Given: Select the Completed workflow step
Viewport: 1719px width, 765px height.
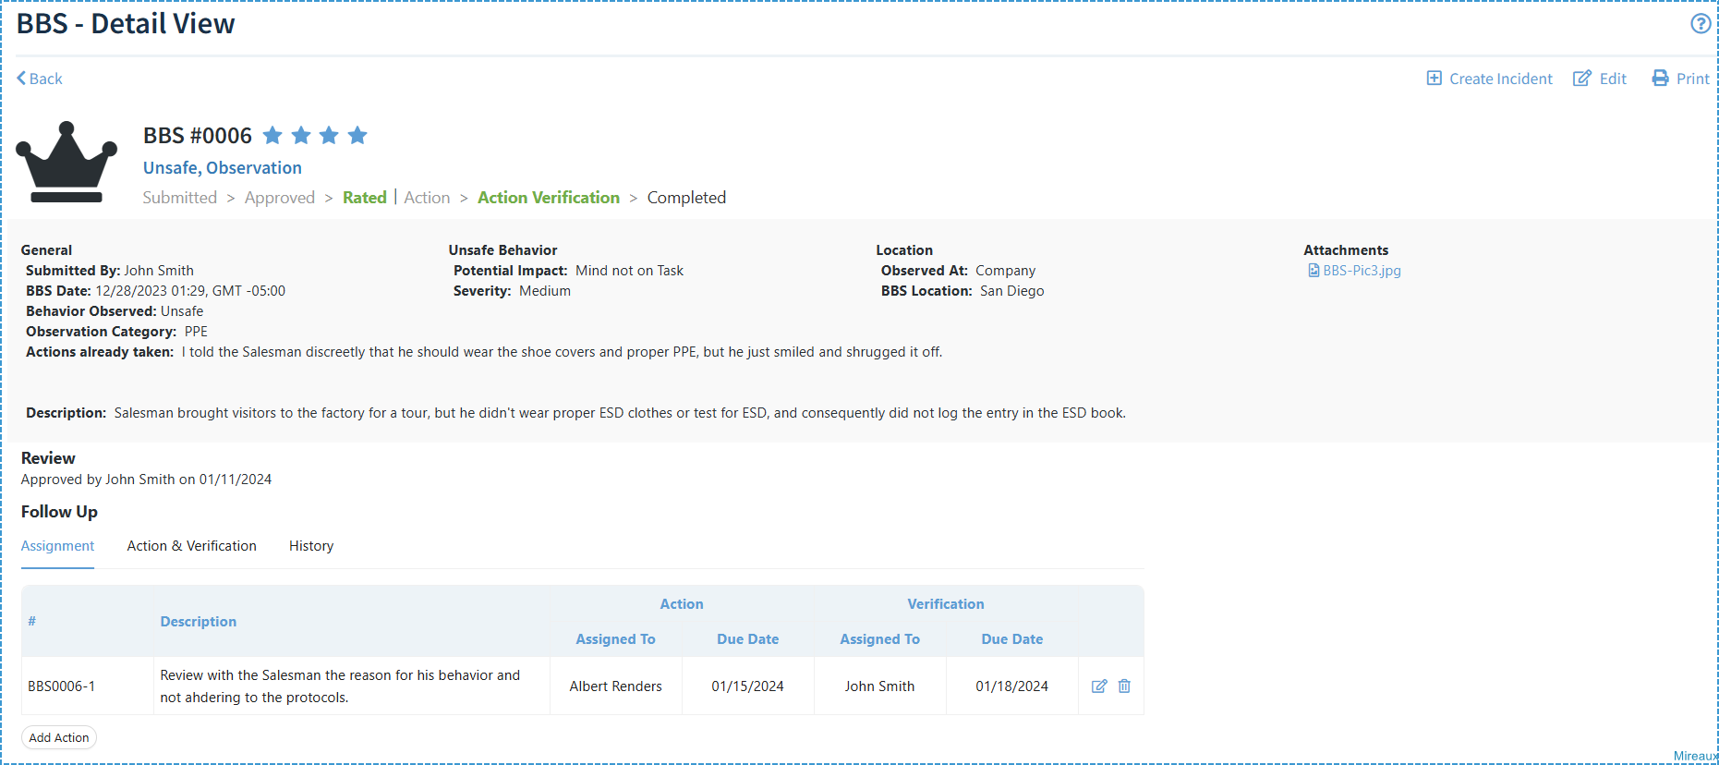Looking at the screenshot, I should point(686,198).
